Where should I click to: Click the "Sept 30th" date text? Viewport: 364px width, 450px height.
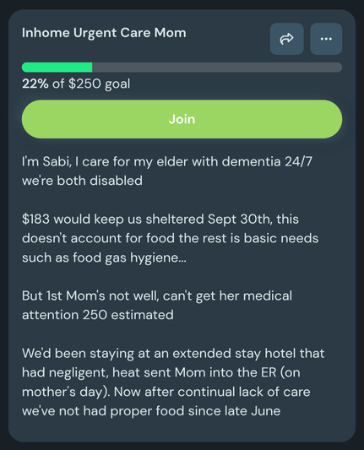pos(239,219)
